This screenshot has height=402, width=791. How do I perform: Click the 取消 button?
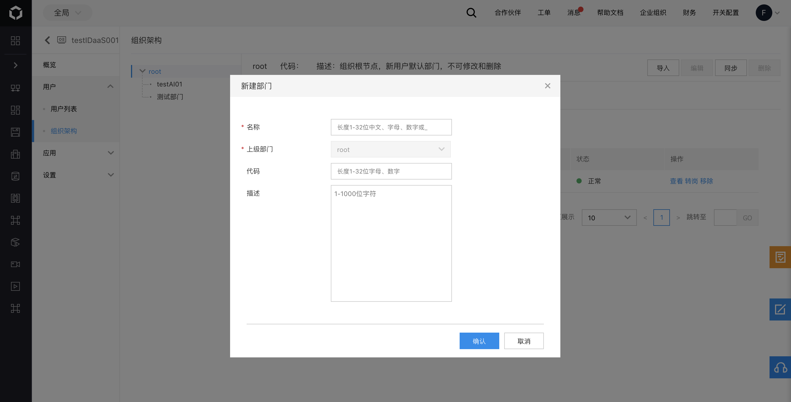523,341
